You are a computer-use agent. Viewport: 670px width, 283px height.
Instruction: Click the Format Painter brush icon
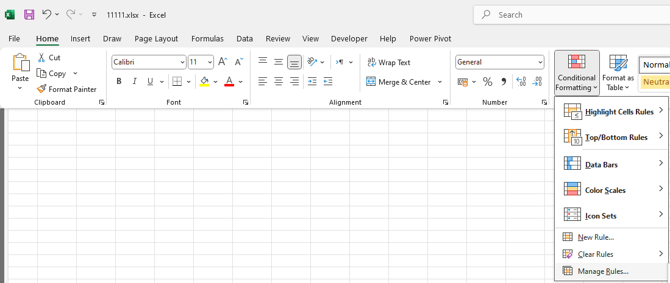[41, 89]
